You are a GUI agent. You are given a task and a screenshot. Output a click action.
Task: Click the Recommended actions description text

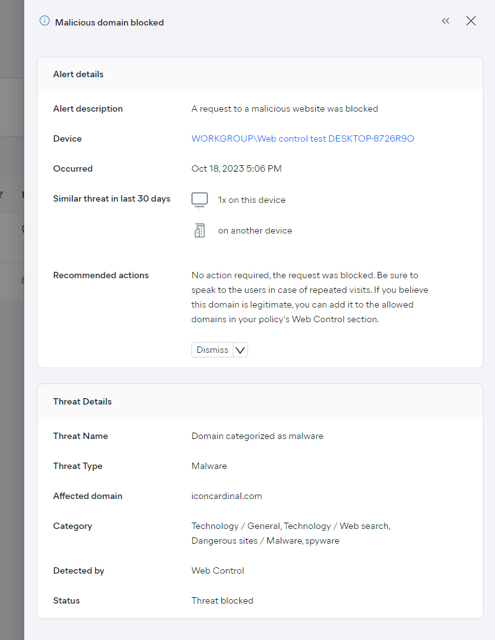coord(310,297)
